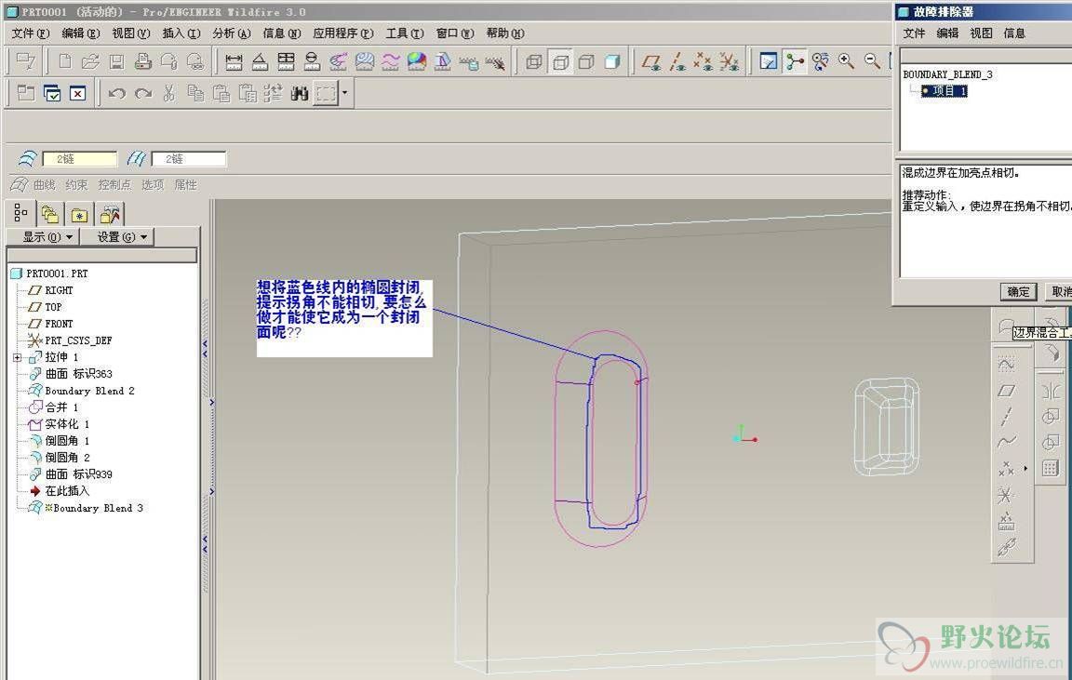1072x680 pixels.
Task: Click the binoculars Find icon
Action: (299, 93)
